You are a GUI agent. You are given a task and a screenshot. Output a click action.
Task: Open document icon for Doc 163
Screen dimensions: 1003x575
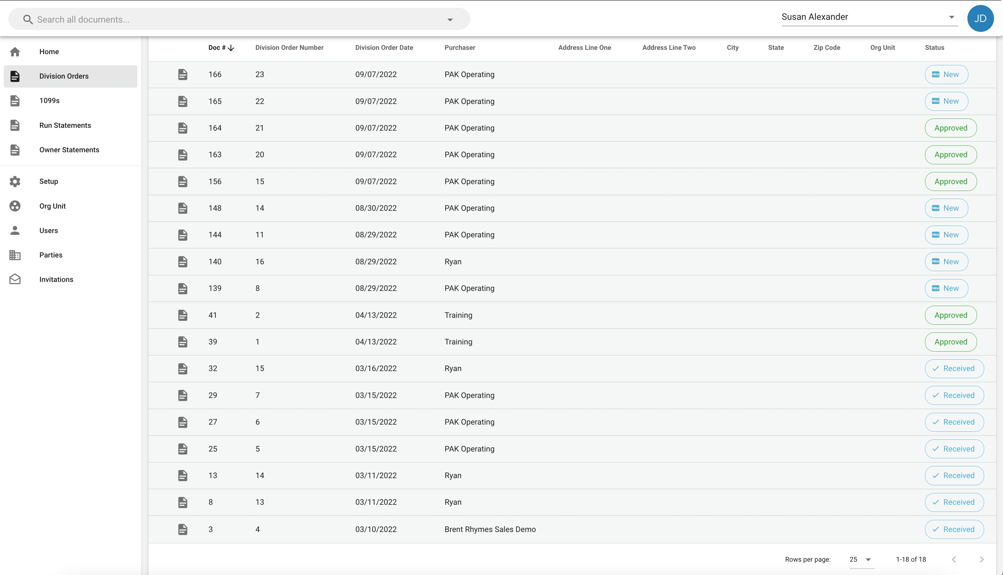(182, 155)
